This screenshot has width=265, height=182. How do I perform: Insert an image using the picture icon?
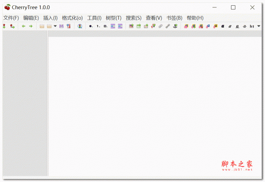pyautogui.click(x=131, y=26)
